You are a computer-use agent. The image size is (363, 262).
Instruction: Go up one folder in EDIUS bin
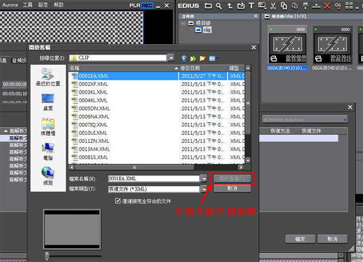[x=230, y=6]
